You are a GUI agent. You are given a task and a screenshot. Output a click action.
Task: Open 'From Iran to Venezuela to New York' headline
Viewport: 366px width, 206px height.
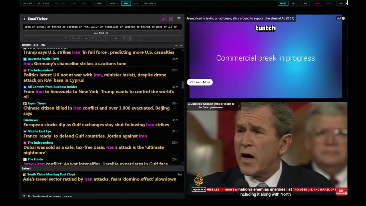(99, 94)
